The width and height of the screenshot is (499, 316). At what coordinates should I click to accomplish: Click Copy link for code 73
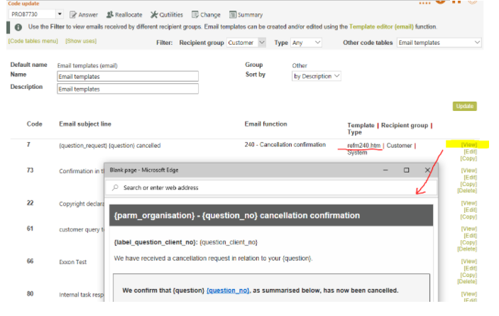(468, 184)
